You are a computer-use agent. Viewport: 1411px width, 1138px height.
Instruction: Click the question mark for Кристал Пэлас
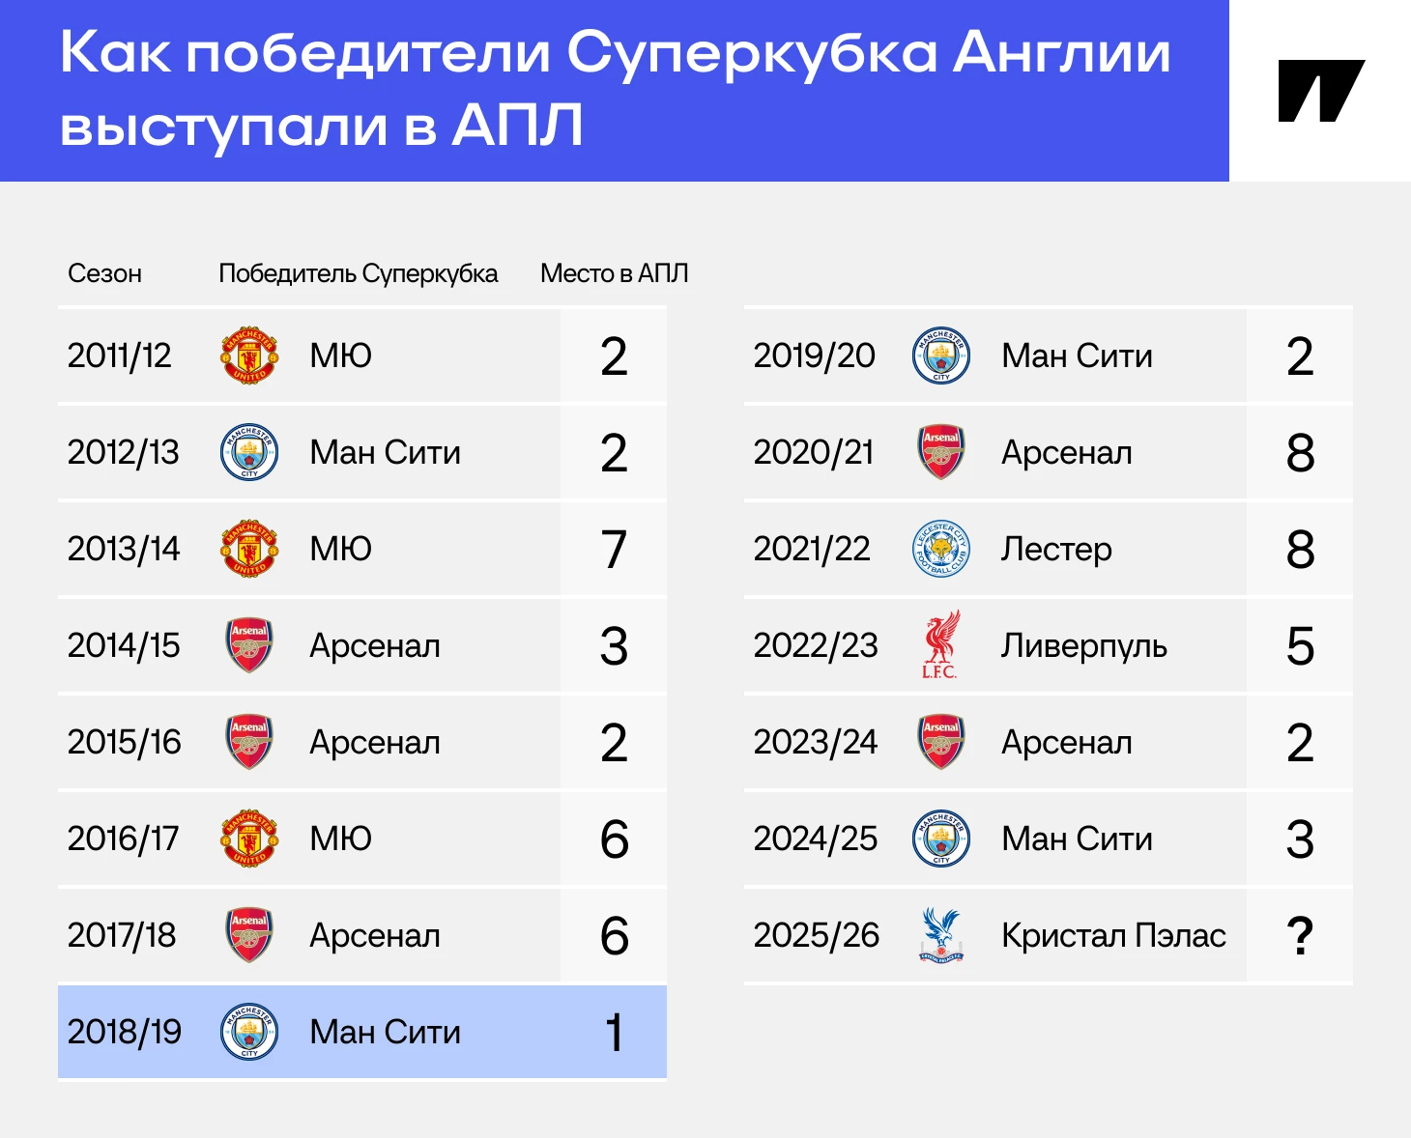(1300, 935)
